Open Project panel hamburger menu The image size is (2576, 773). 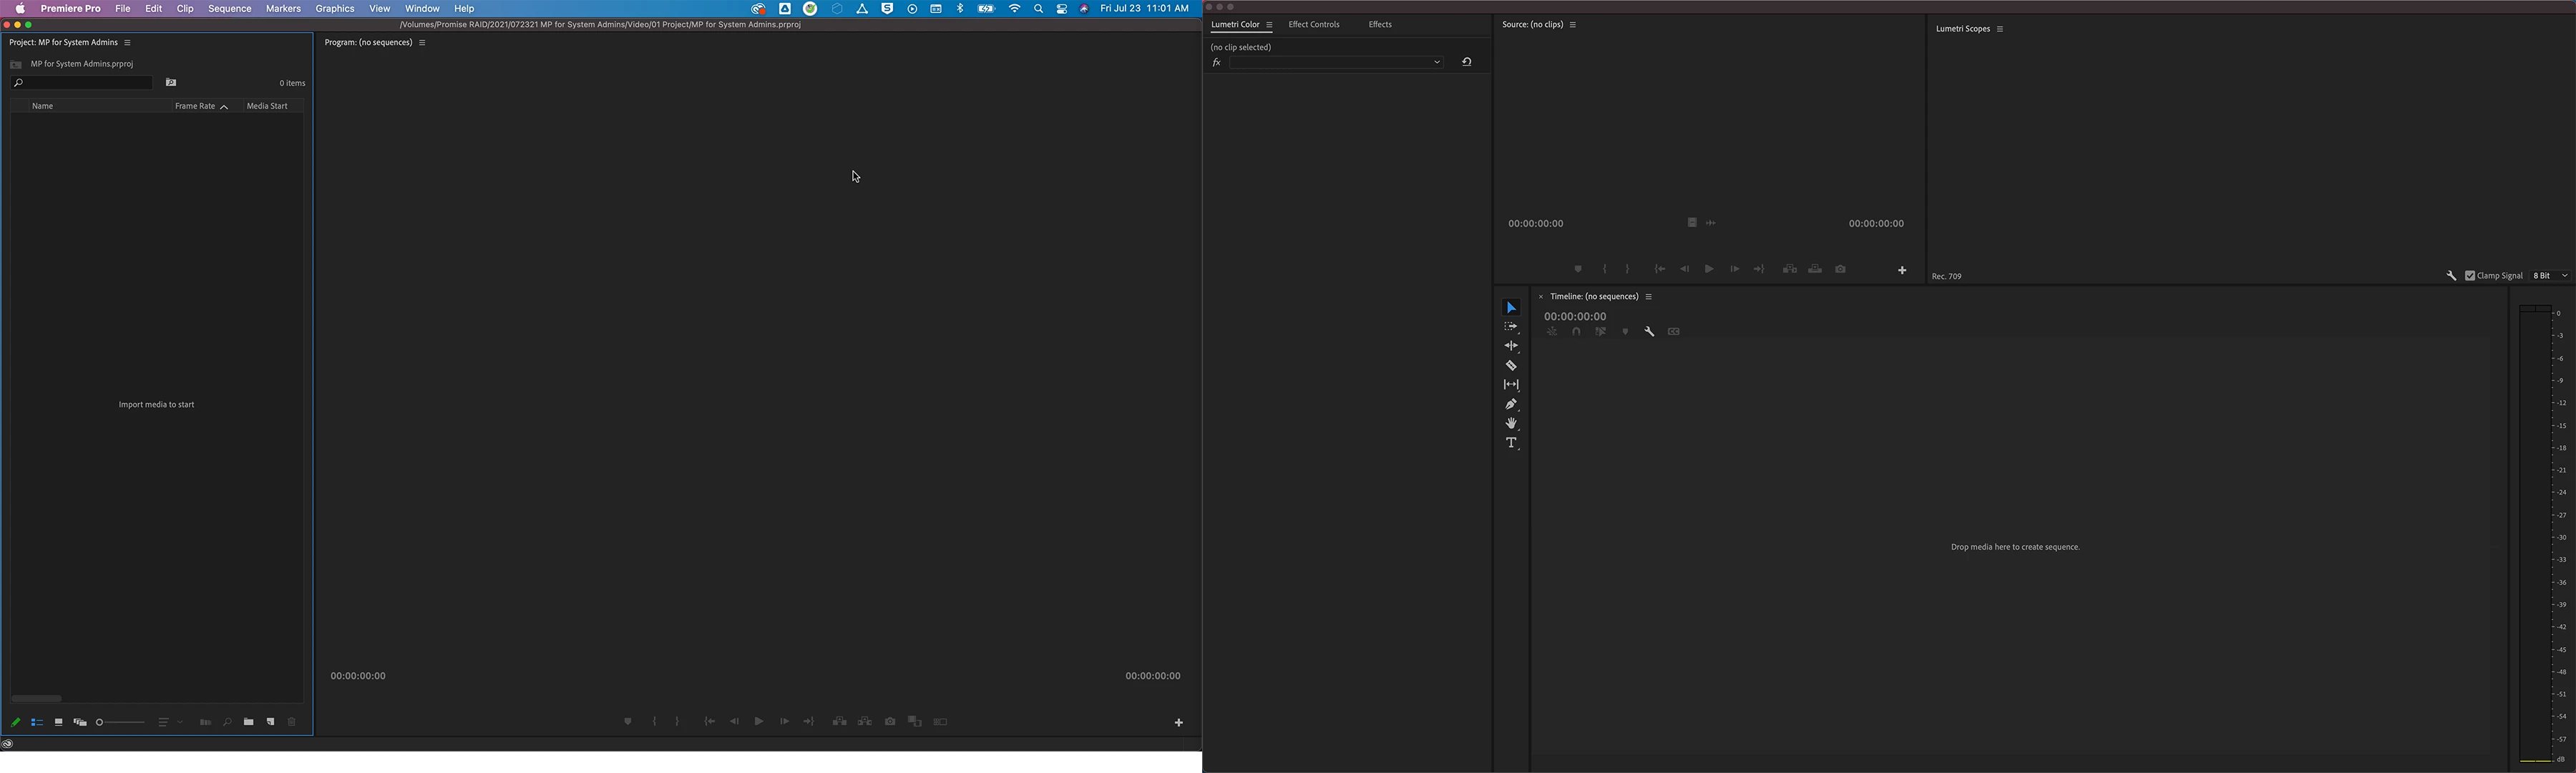128,43
